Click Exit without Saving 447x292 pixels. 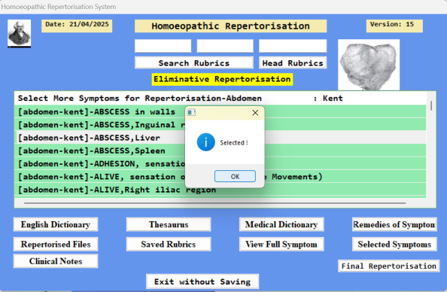[202, 281]
